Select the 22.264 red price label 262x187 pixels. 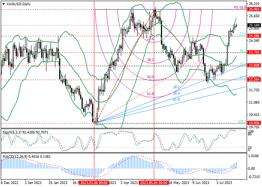(254, 79)
